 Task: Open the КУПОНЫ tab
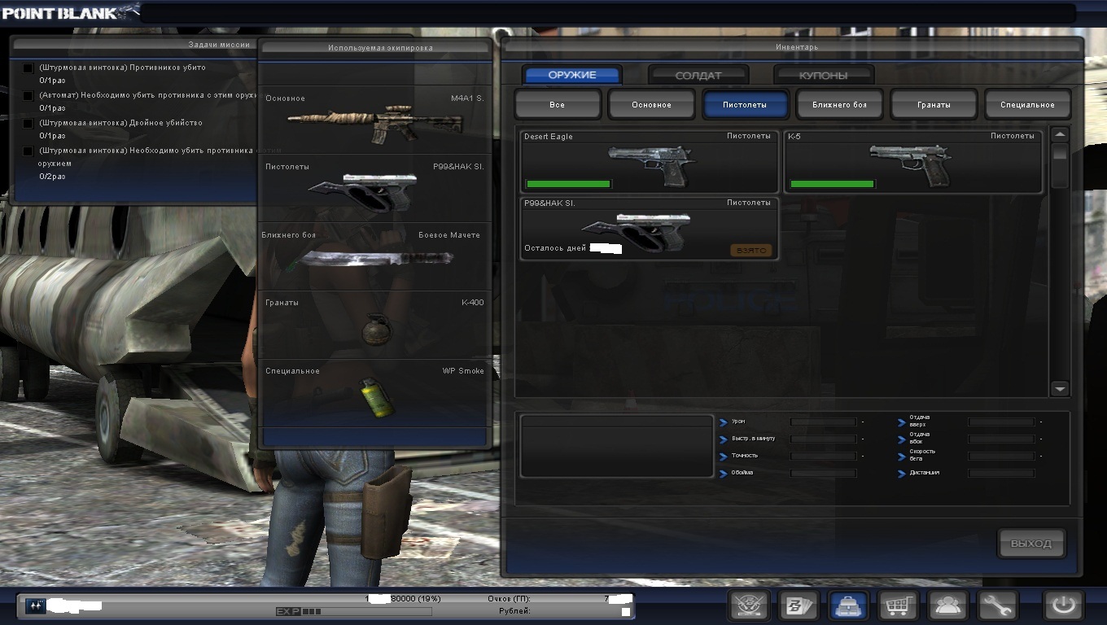pos(823,76)
